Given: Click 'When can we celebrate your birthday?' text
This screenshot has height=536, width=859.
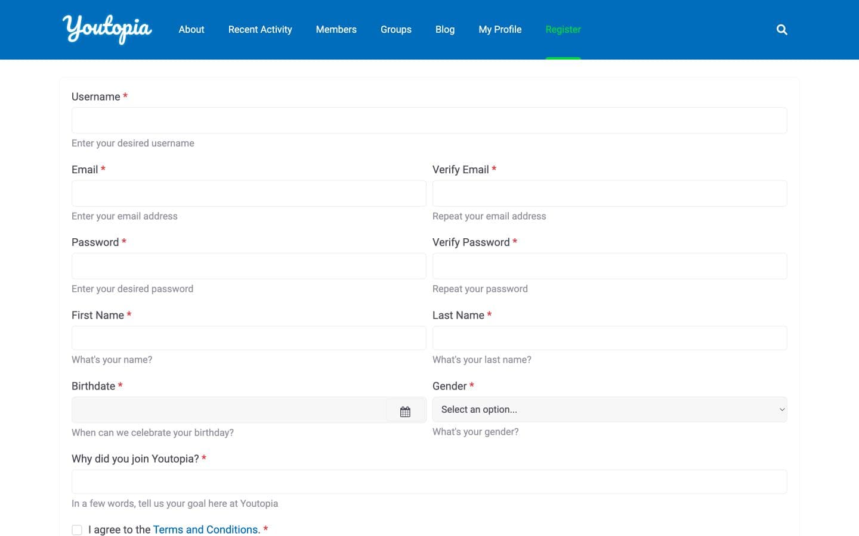Looking at the screenshot, I should click(x=153, y=432).
